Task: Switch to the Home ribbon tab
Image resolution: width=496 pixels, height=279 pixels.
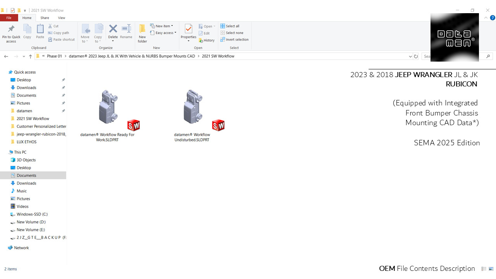Action: pos(27,18)
